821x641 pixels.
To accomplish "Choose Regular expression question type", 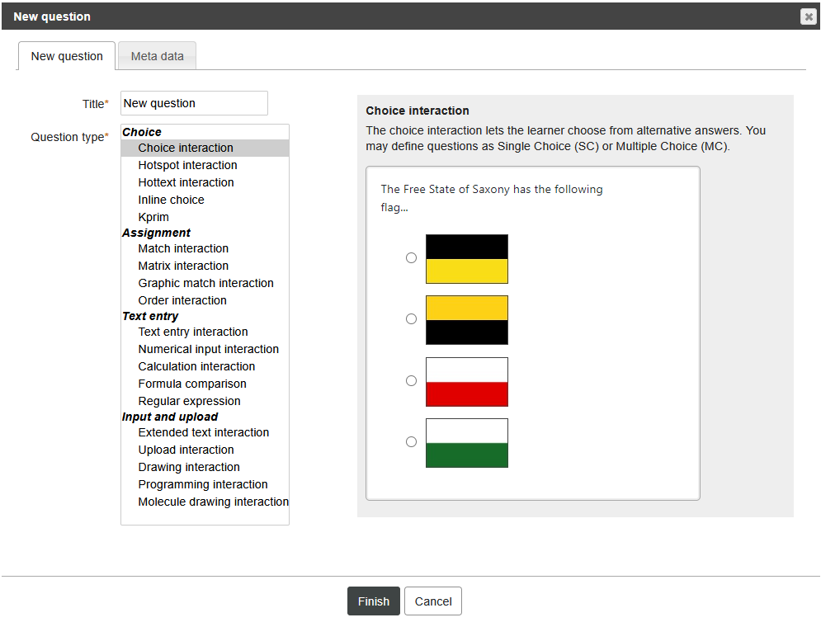I will pos(189,401).
